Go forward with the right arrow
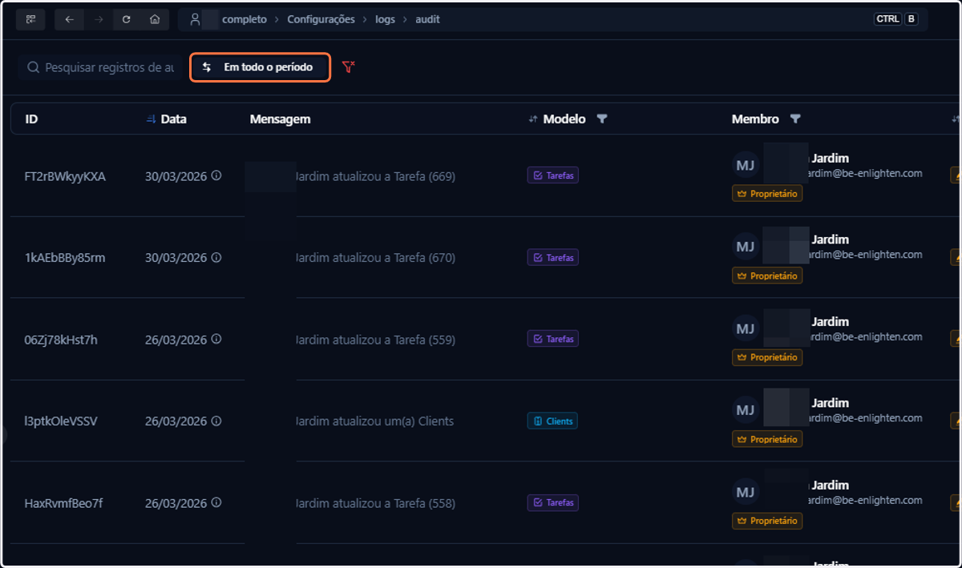The height and width of the screenshot is (568, 962). tap(98, 19)
